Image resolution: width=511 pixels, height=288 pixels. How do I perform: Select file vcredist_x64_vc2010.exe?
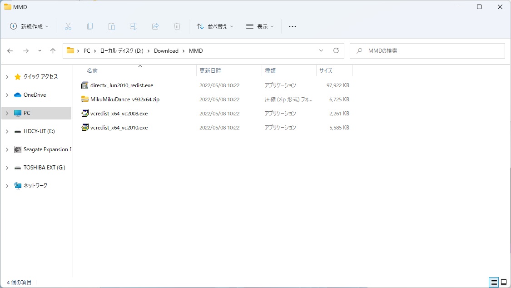[x=119, y=127]
